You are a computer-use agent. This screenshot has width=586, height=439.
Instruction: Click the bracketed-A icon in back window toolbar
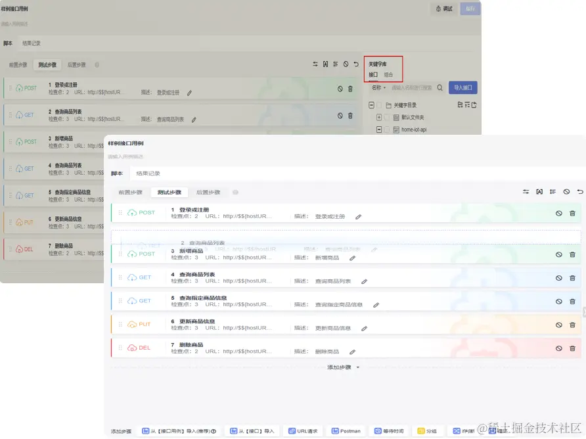point(325,64)
